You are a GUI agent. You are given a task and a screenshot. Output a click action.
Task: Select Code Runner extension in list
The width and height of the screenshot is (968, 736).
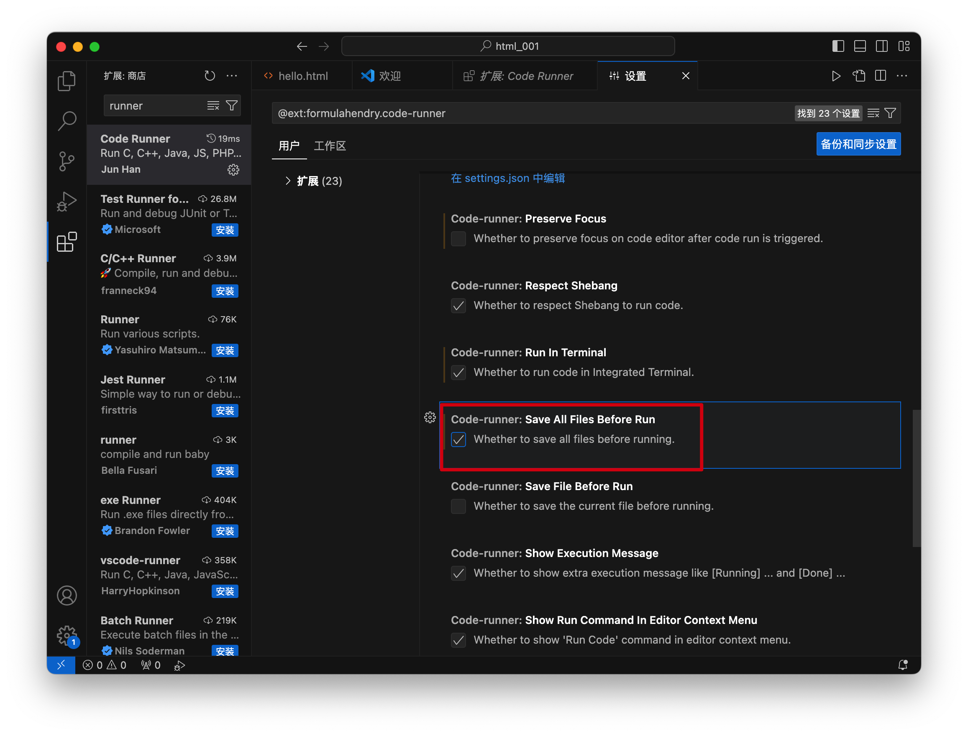pos(169,154)
